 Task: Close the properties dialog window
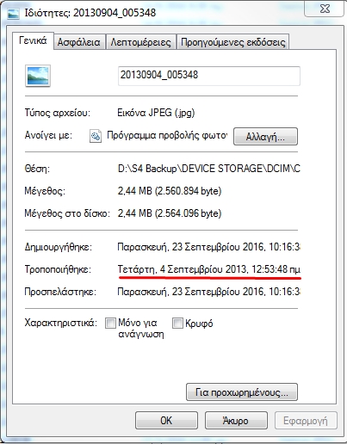pyautogui.click(x=325, y=9)
